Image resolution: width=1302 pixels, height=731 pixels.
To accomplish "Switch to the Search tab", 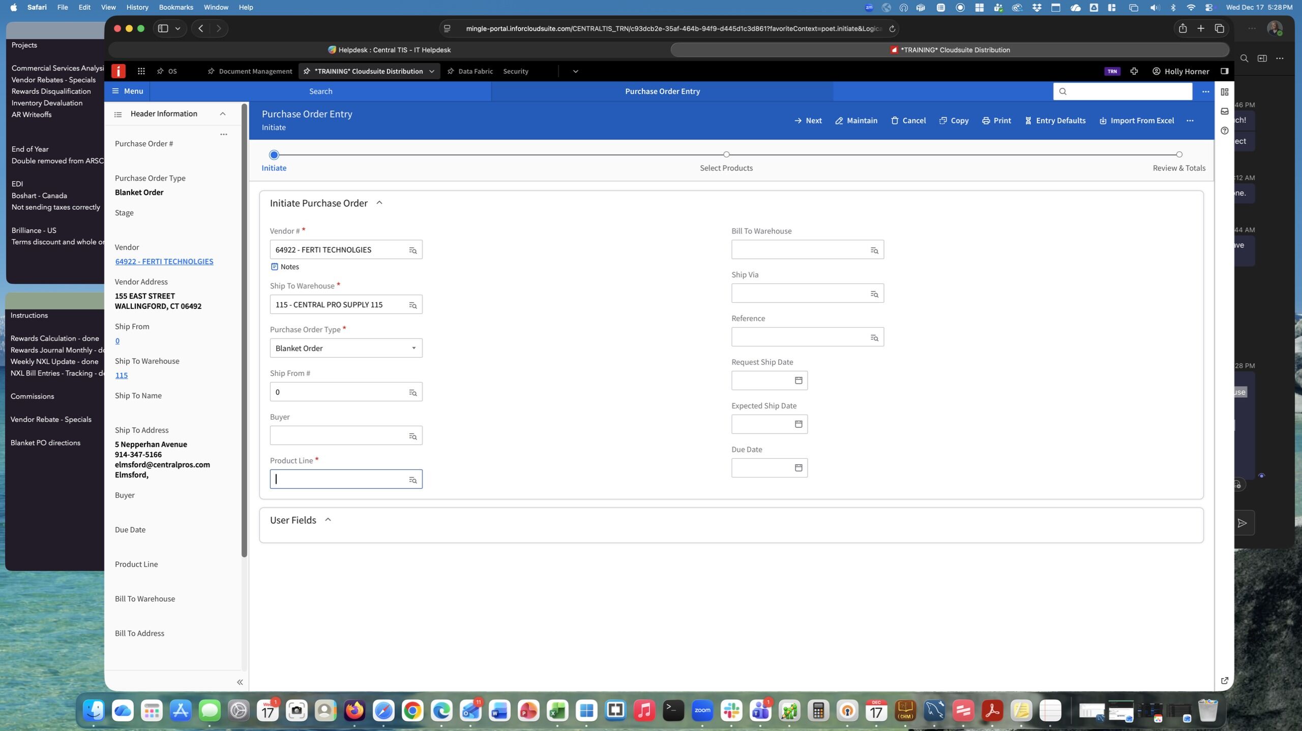I will pos(320,91).
